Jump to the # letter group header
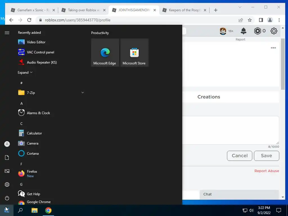The width and height of the screenshot is (288, 216). [21, 83]
